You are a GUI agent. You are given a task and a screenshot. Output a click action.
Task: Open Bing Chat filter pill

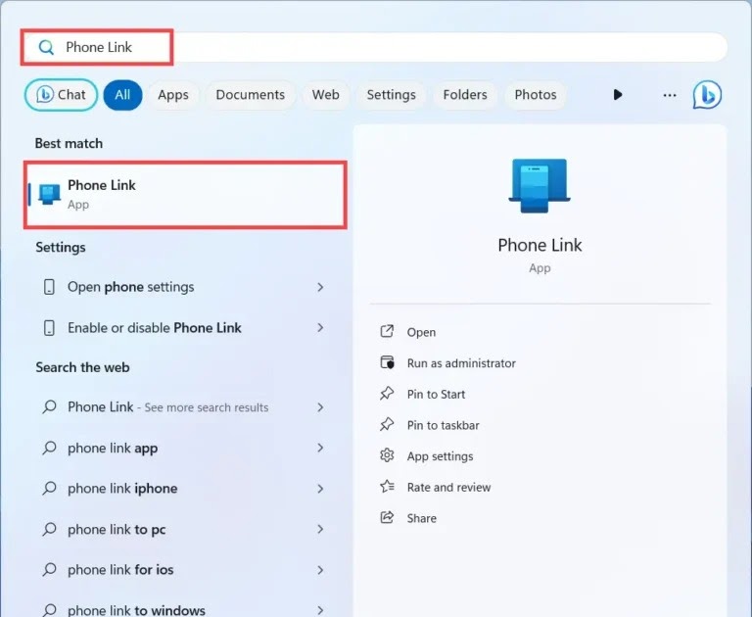(61, 95)
